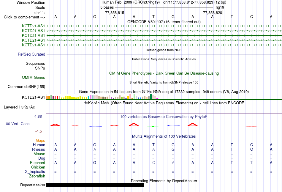282x192 pixels.
Task: Click the hg19 label beside the scale bar
Action: click(x=220, y=7)
